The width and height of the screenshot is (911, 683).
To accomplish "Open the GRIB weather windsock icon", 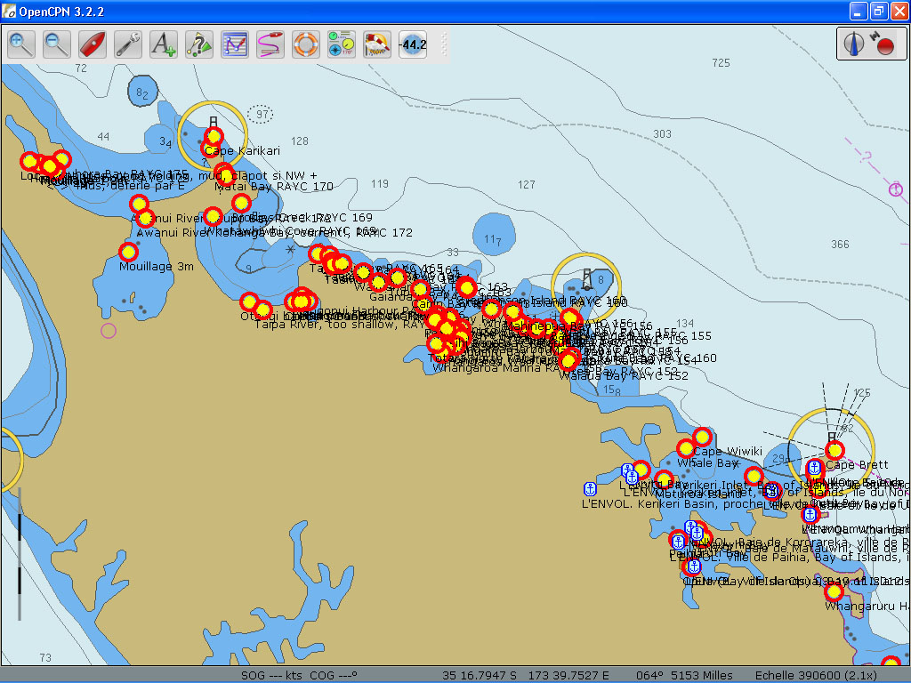I will [377, 44].
